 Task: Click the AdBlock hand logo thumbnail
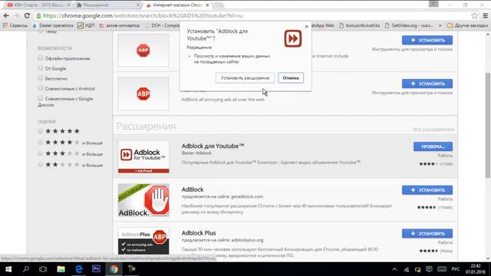(143, 200)
